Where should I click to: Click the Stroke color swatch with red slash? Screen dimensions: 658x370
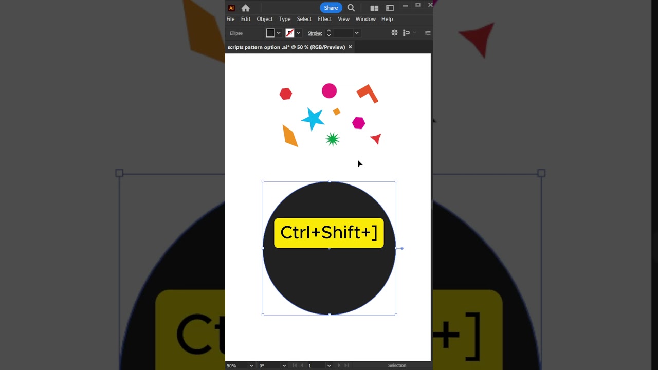(289, 33)
